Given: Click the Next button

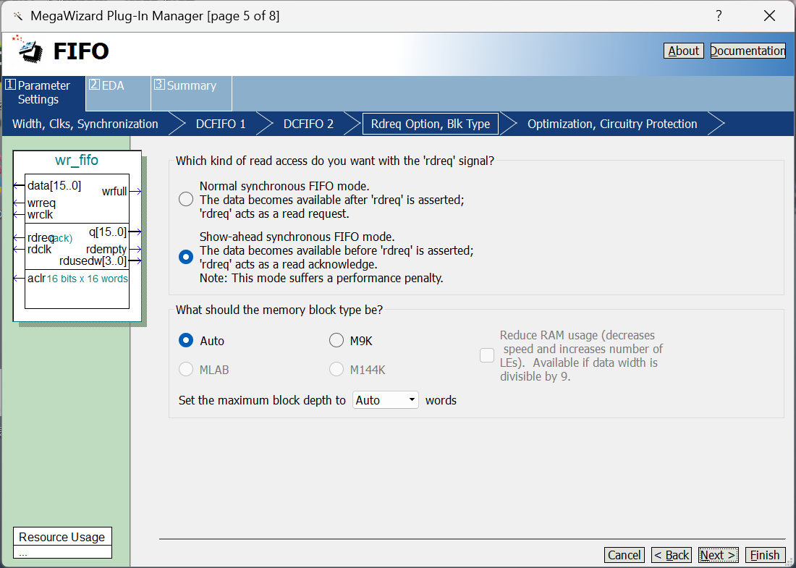Looking at the screenshot, I should point(719,555).
